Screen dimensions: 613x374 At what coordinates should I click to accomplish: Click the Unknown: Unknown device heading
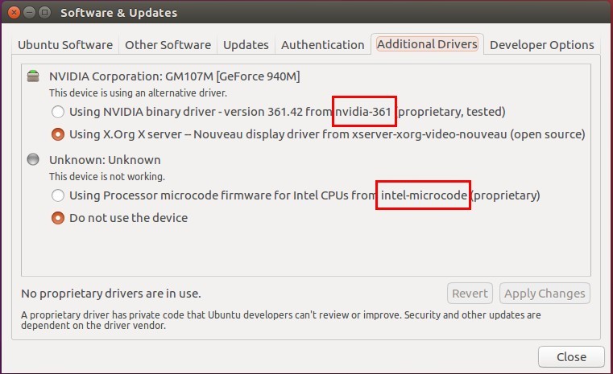pos(105,160)
